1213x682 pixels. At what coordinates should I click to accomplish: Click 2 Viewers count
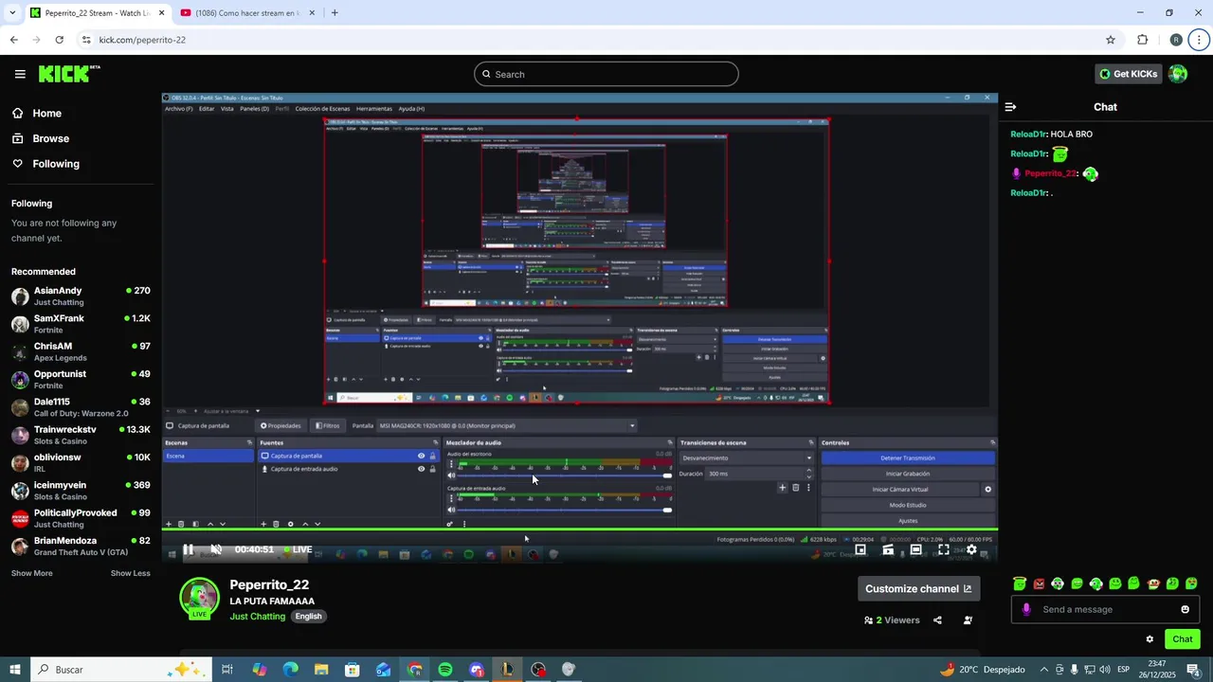(x=892, y=620)
